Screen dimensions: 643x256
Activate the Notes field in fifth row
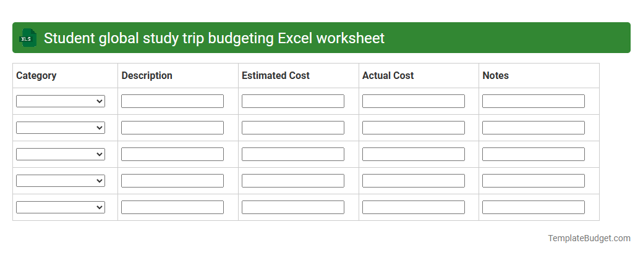pyautogui.click(x=534, y=207)
